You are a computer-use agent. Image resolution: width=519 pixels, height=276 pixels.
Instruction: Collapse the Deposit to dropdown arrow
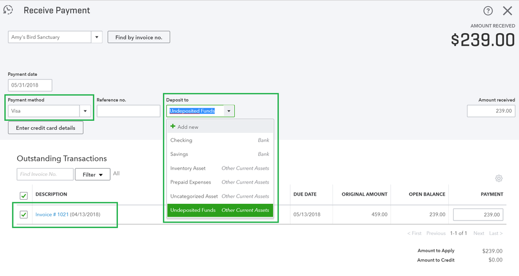click(x=229, y=111)
